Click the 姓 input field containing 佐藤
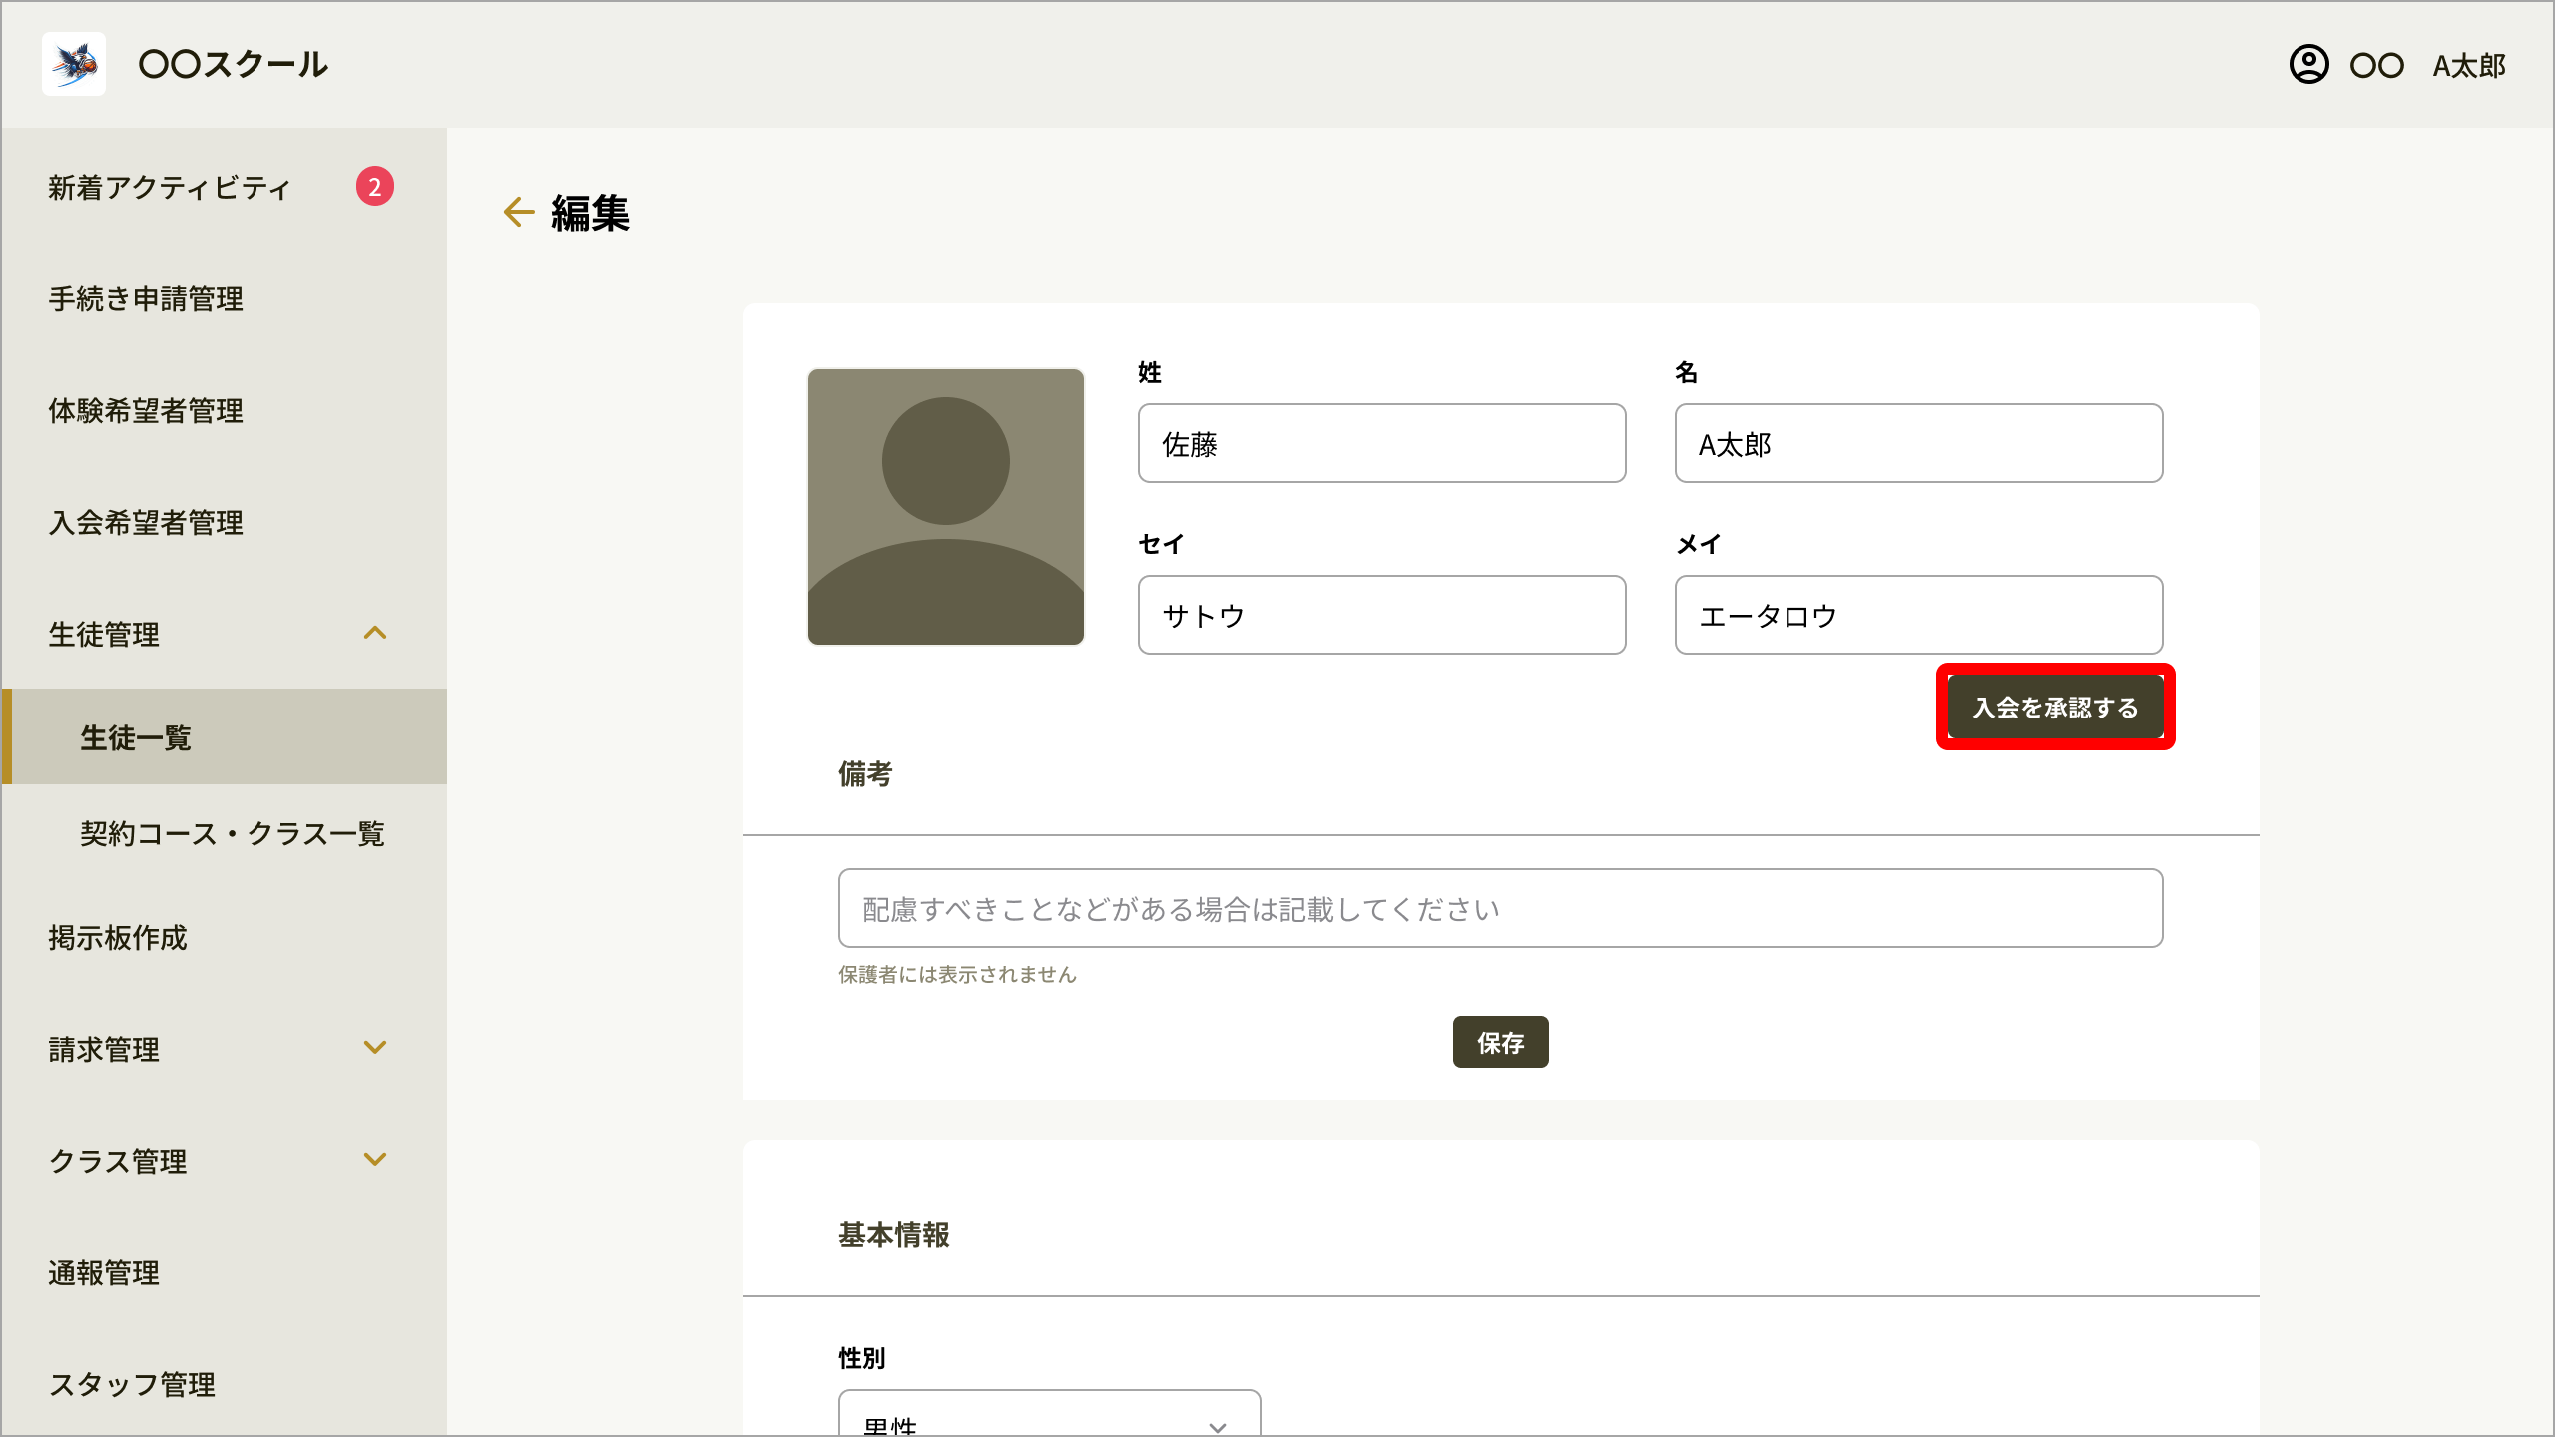This screenshot has width=2555, height=1437. point(1382,443)
